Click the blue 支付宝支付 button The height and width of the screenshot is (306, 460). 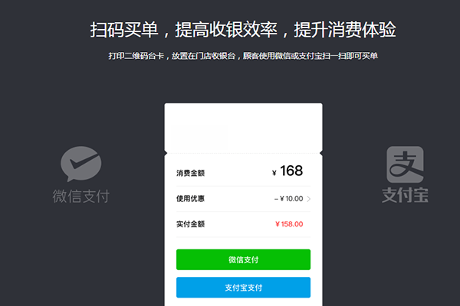pyautogui.click(x=243, y=288)
